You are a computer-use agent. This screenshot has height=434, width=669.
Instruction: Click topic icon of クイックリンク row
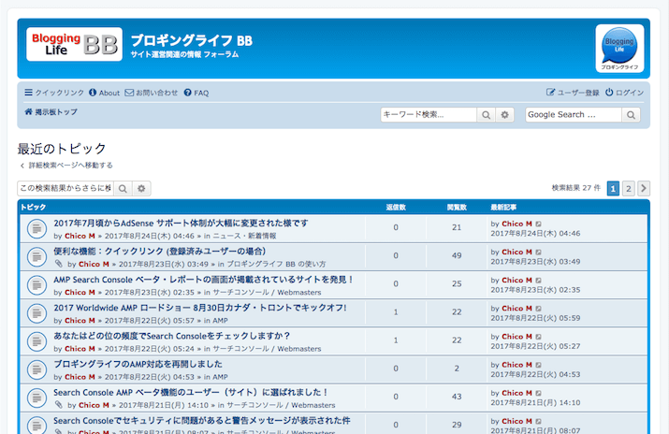[x=36, y=257]
